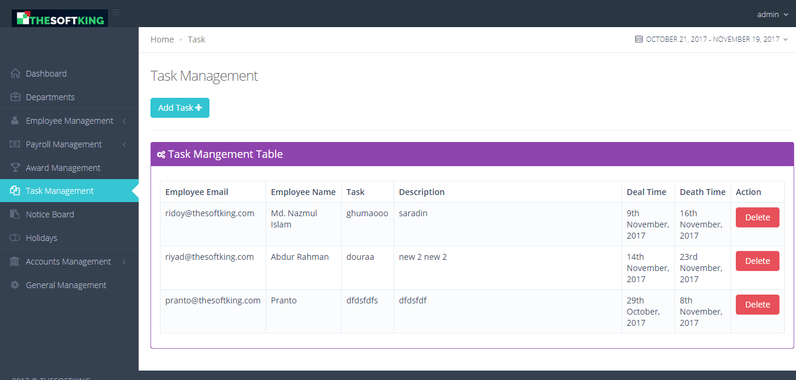Image resolution: width=796 pixels, height=380 pixels.
Task: Expand the Payroll Management chevron
Action: click(x=124, y=144)
